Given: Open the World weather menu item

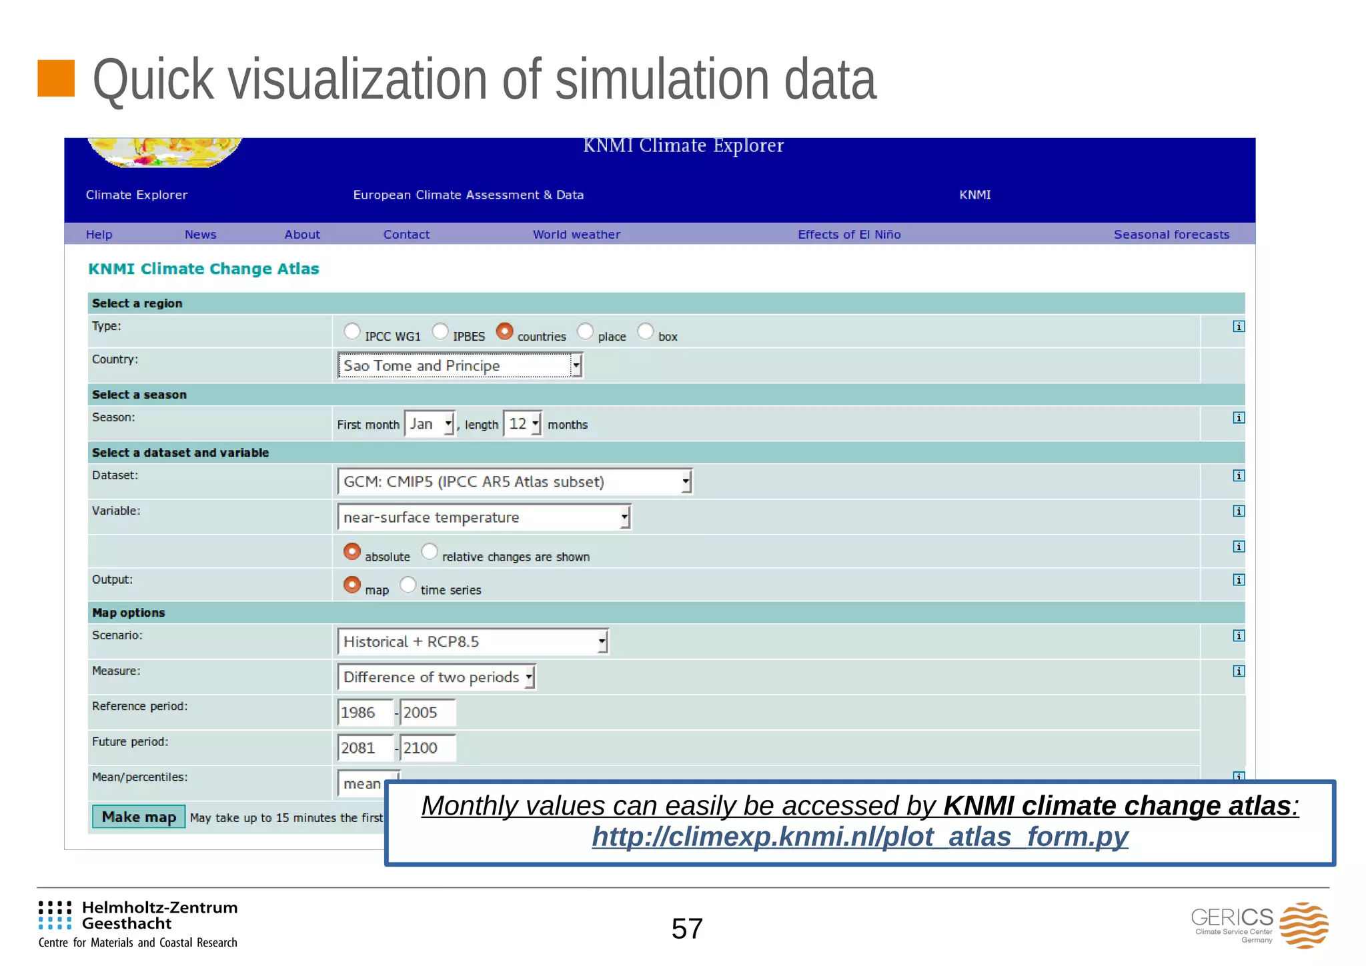Looking at the screenshot, I should 577,235.
